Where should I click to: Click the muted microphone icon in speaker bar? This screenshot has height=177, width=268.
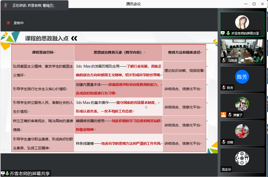tap(6, 6)
